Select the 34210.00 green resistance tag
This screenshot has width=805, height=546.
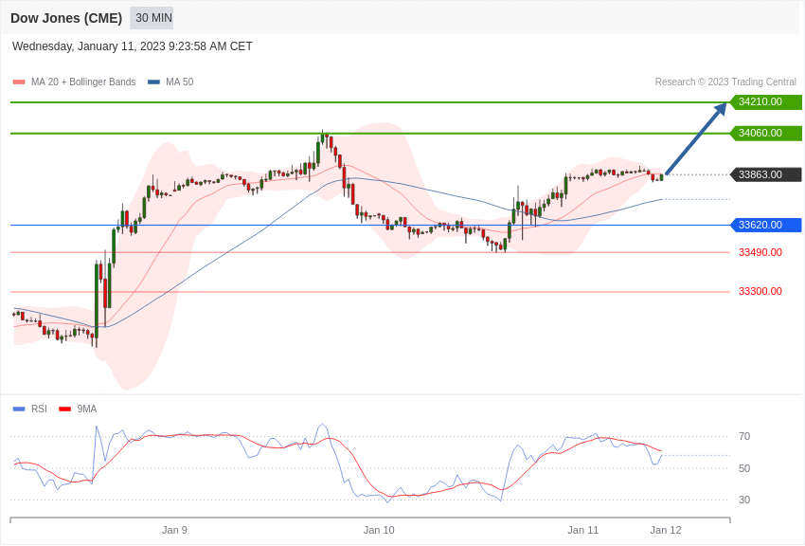765,101
